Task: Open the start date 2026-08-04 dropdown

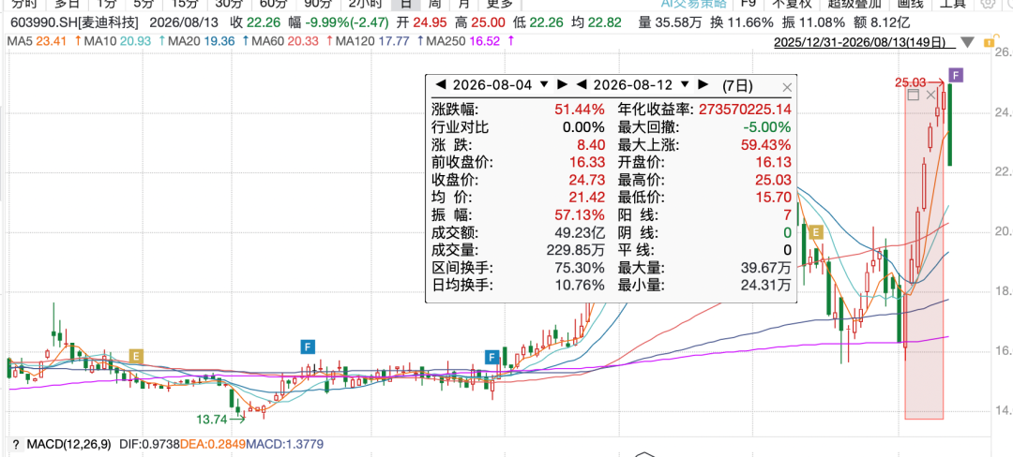Action: pyautogui.click(x=544, y=84)
